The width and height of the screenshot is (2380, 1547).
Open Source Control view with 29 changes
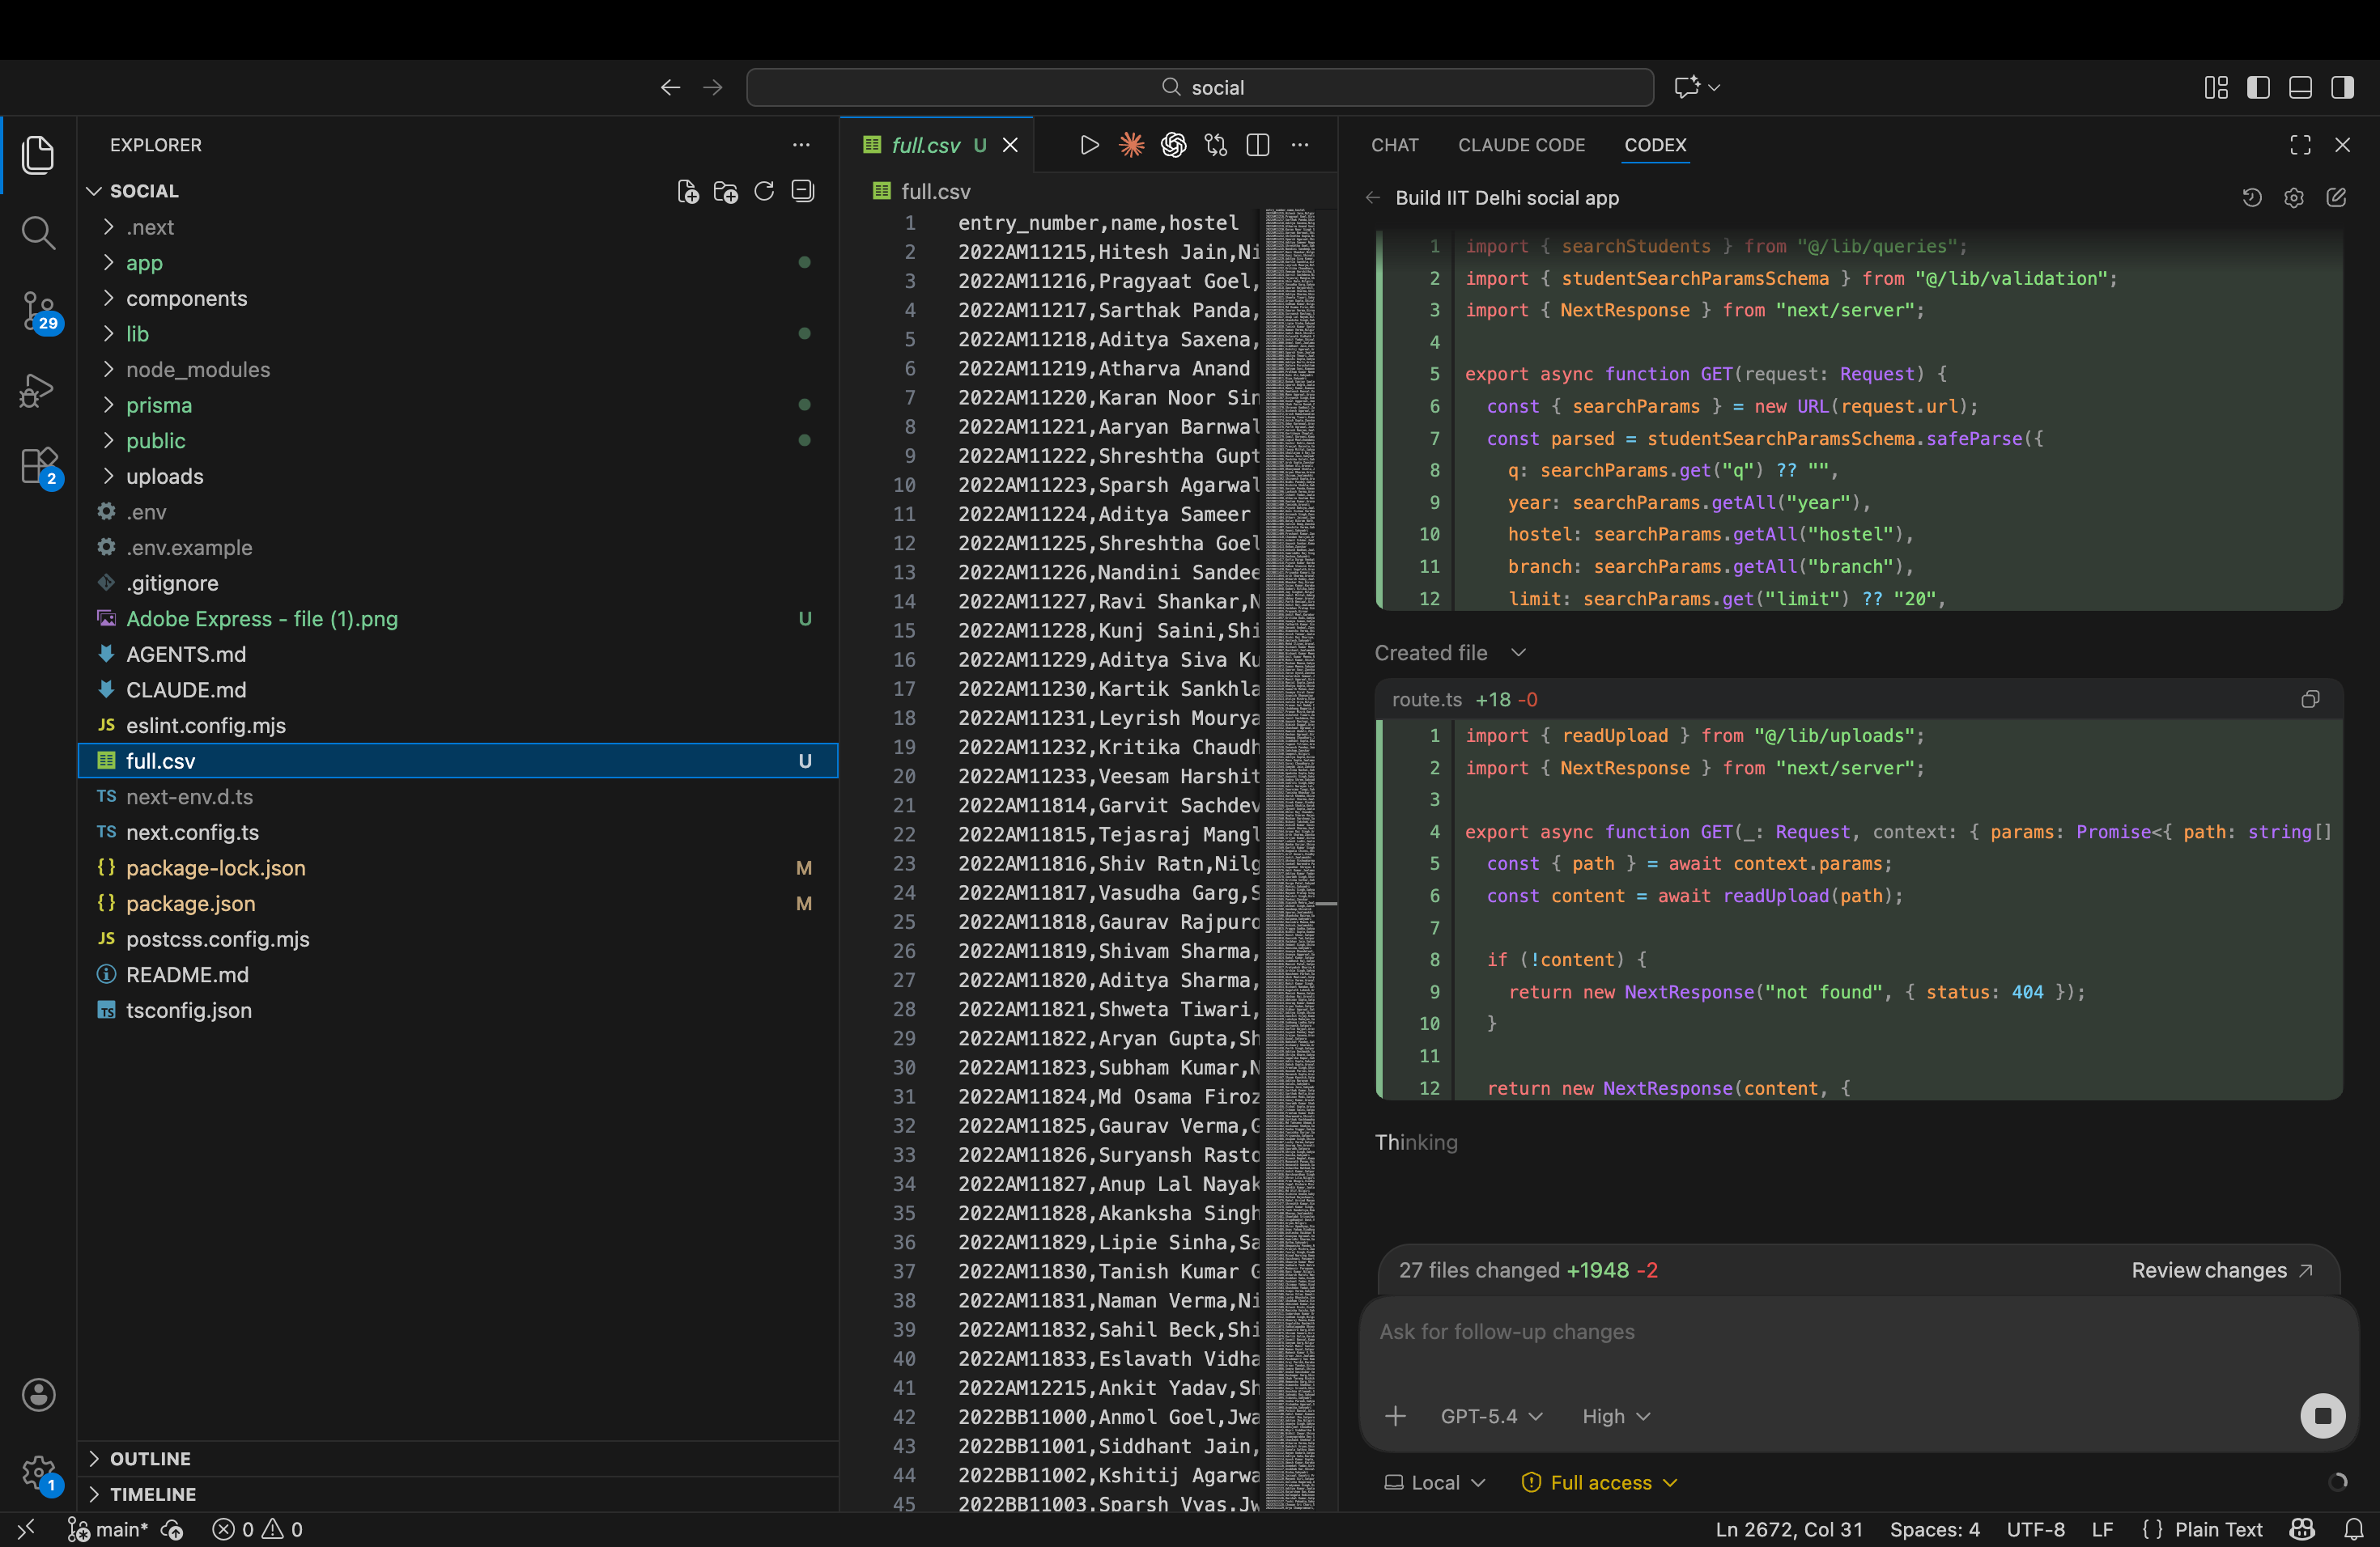(x=38, y=311)
